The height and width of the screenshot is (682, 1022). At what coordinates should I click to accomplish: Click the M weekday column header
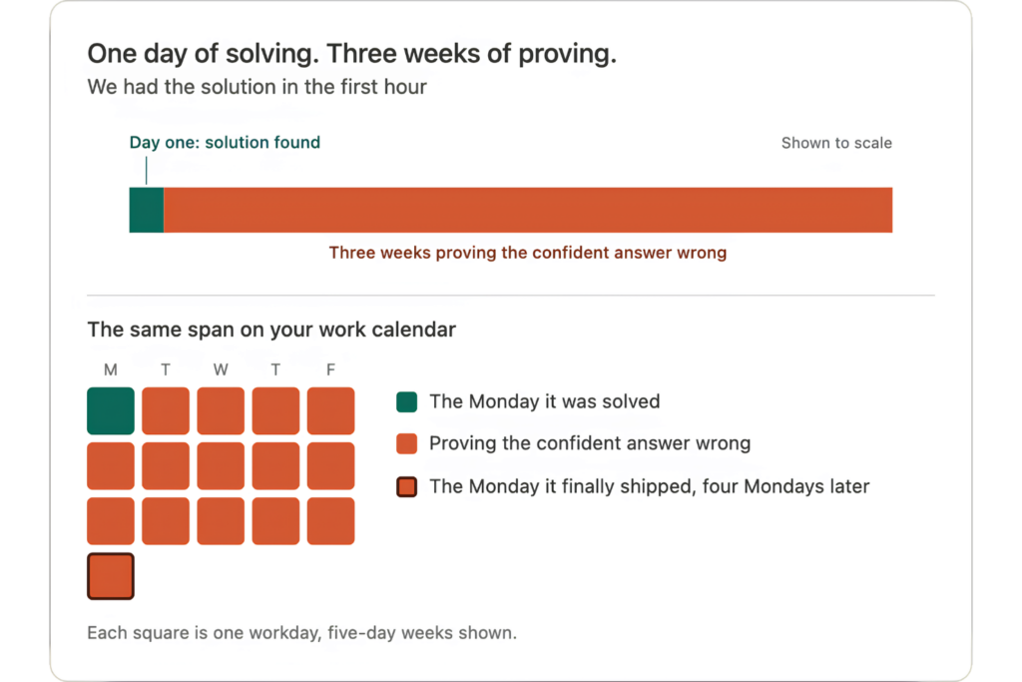tap(111, 369)
